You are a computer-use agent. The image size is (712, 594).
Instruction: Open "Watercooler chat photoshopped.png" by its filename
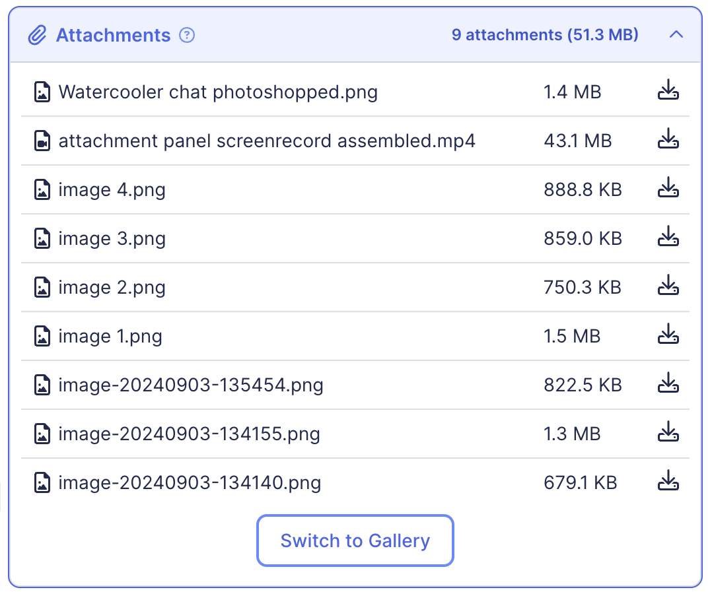pyautogui.click(x=218, y=92)
